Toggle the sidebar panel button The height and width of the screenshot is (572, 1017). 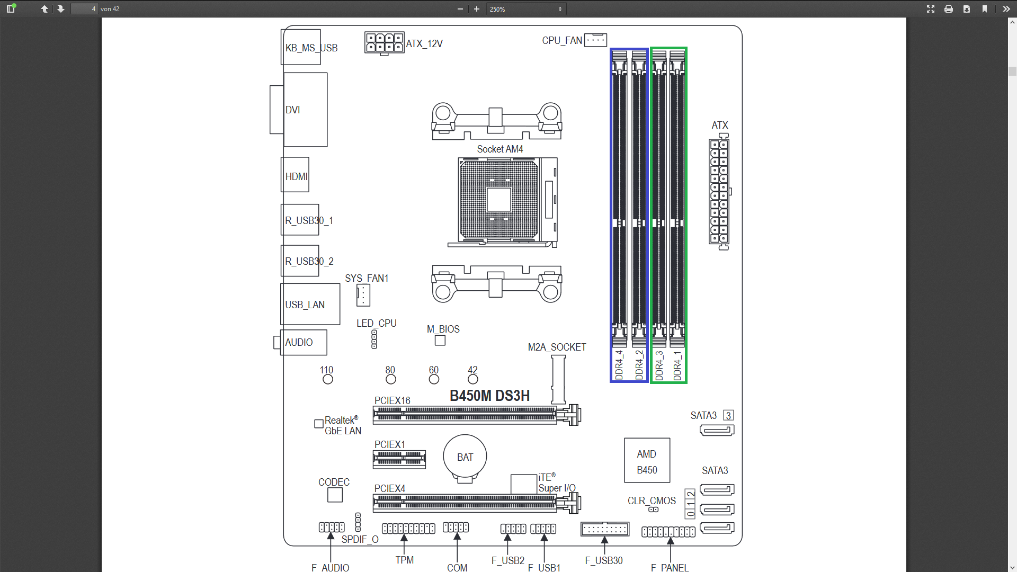11,8
